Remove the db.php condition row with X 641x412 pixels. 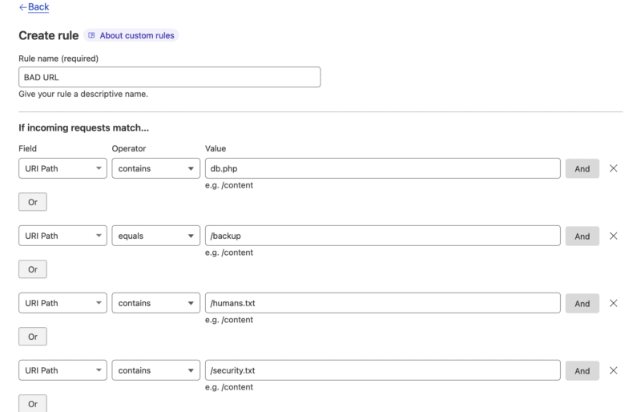point(614,168)
